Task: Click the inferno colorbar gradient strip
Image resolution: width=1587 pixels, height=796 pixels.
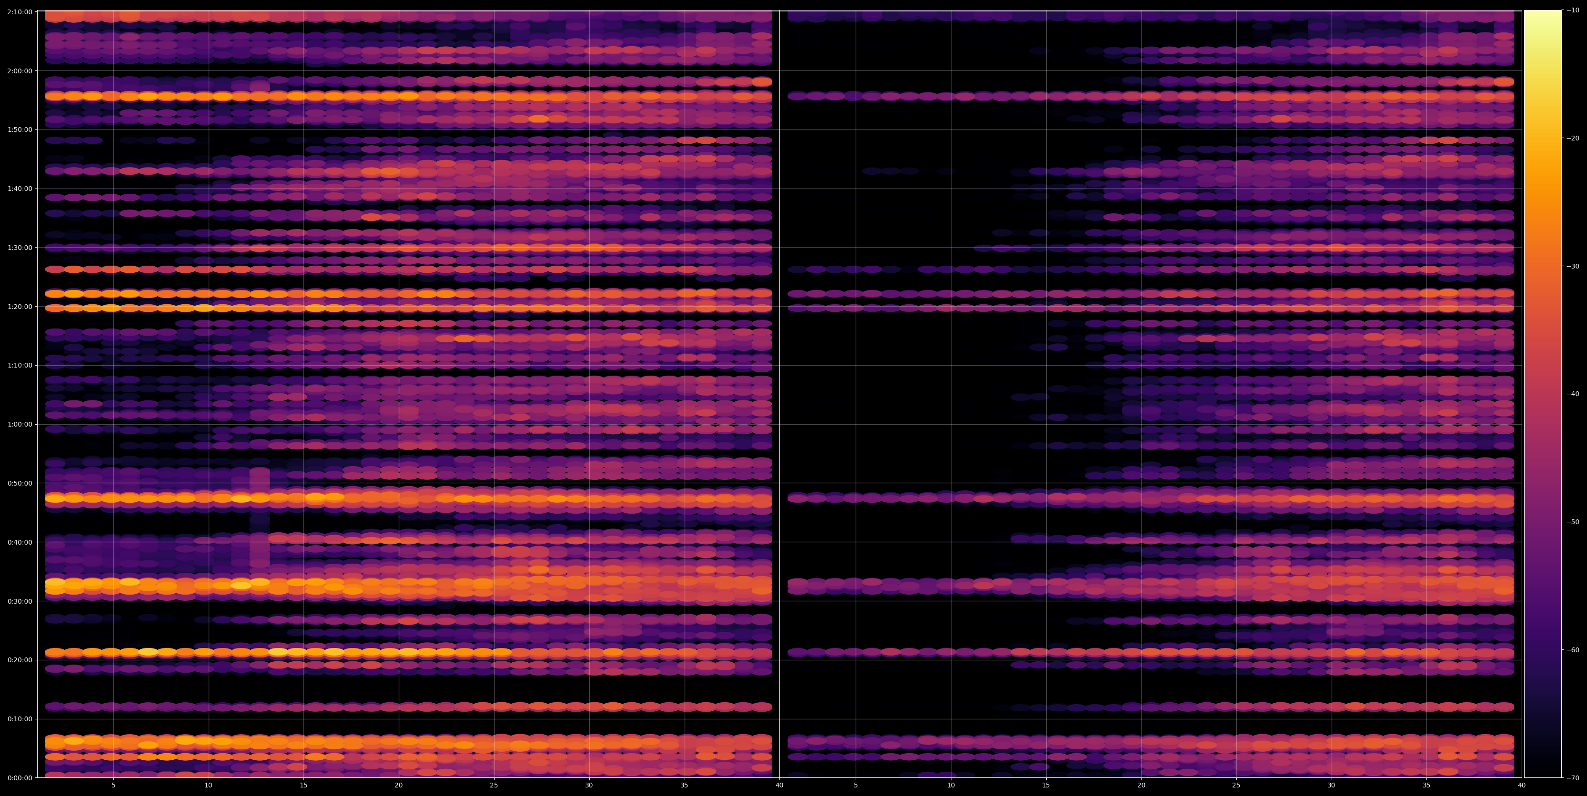Action: click(1543, 394)
